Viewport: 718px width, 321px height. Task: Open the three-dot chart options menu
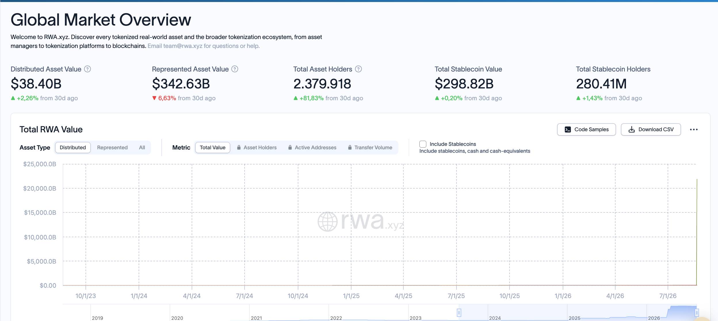coord(694,129)
